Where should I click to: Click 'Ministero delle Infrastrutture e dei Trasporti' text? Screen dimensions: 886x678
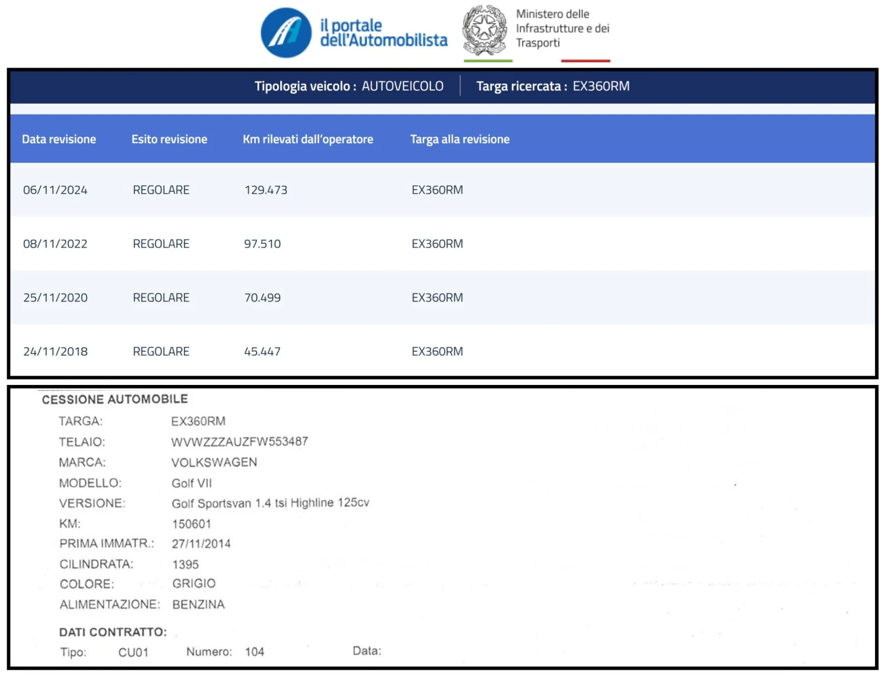[562, 28]
